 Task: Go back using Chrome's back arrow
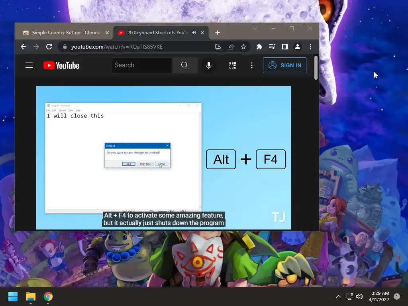point(24,47)
